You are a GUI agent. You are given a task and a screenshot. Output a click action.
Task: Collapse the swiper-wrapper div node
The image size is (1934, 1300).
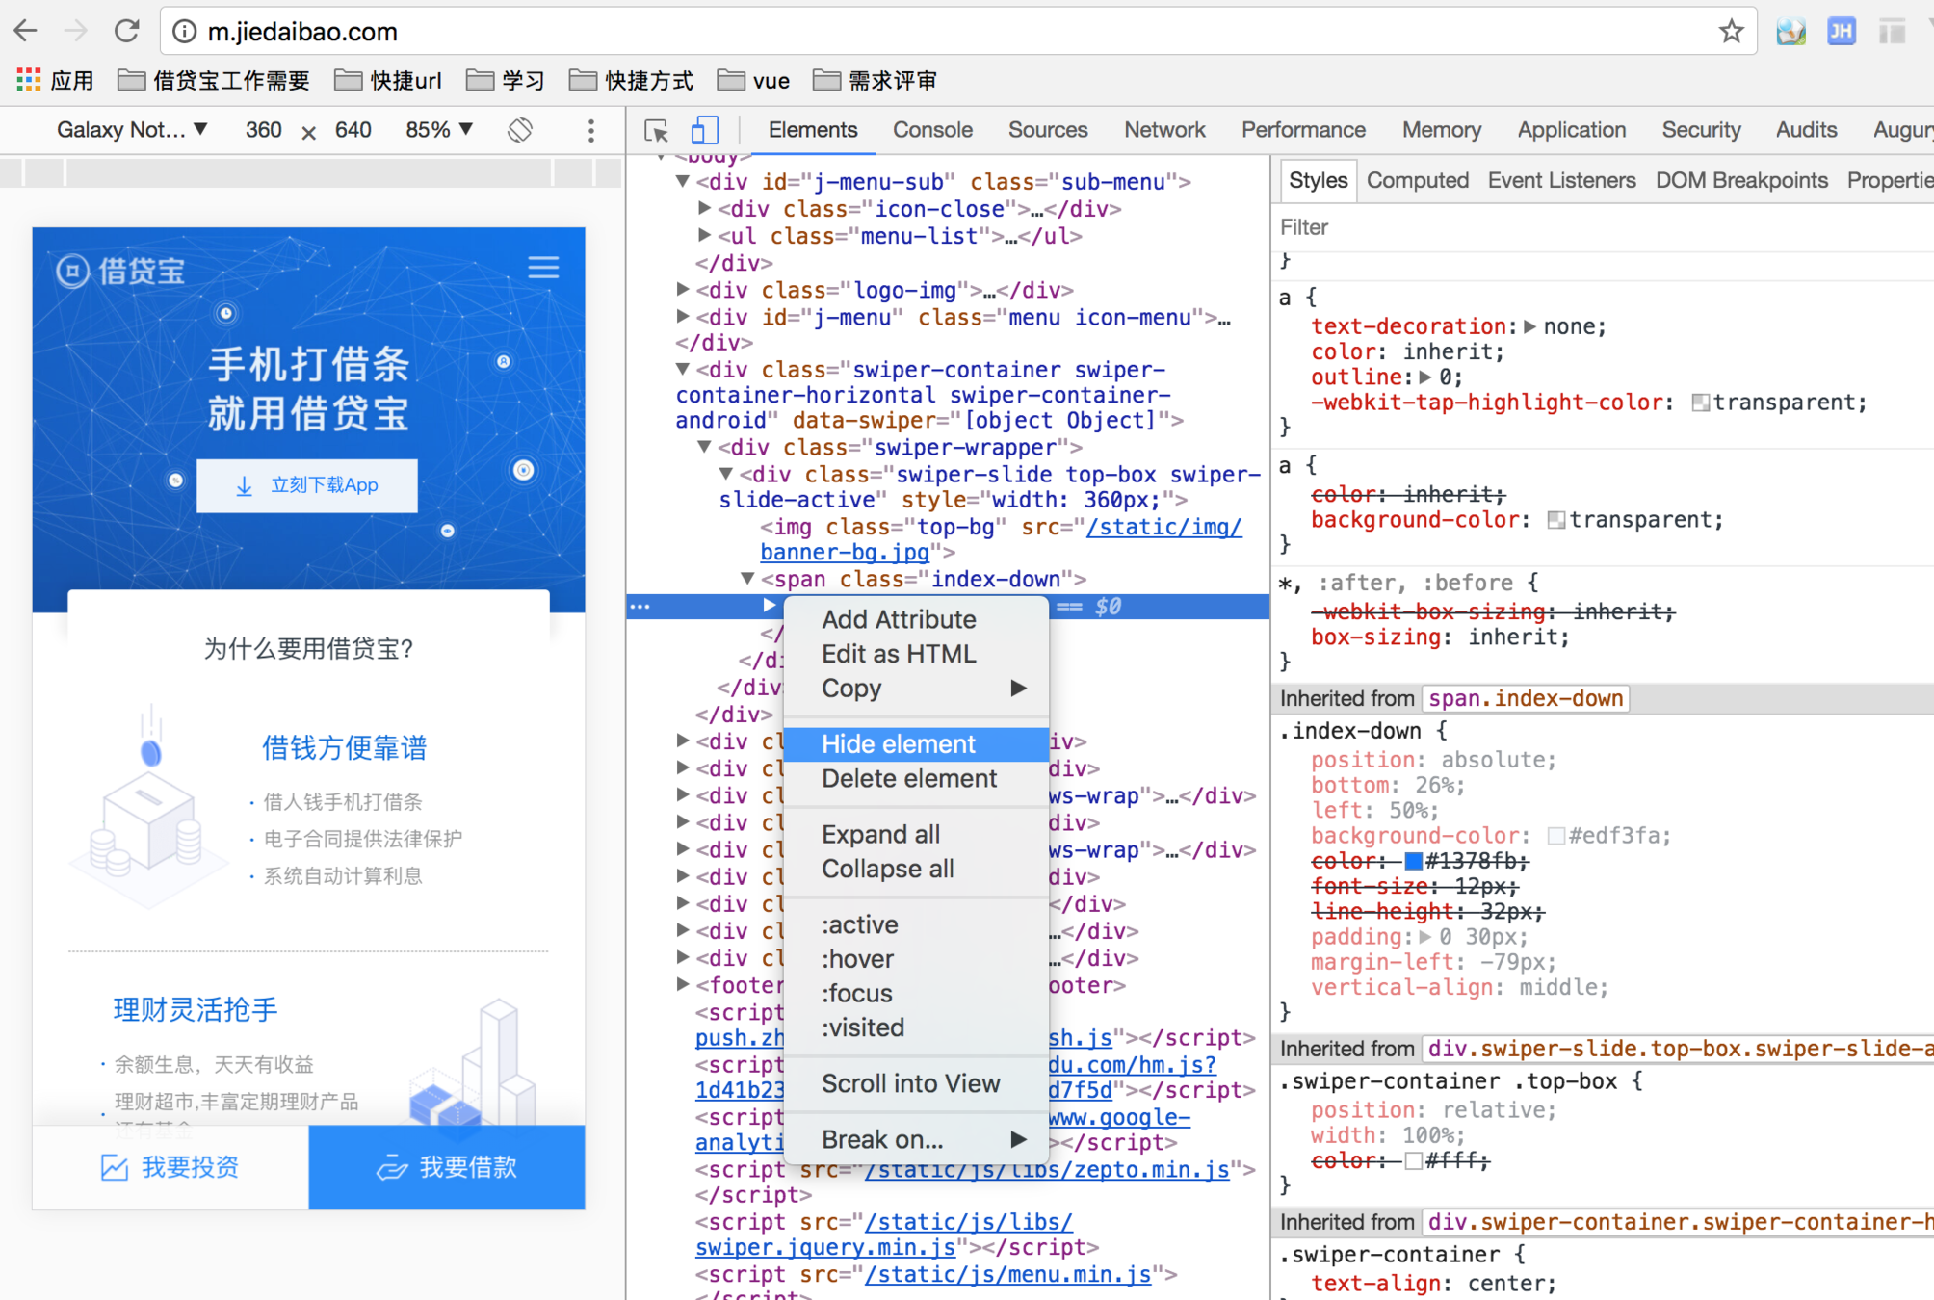click(x=705, y=448)
